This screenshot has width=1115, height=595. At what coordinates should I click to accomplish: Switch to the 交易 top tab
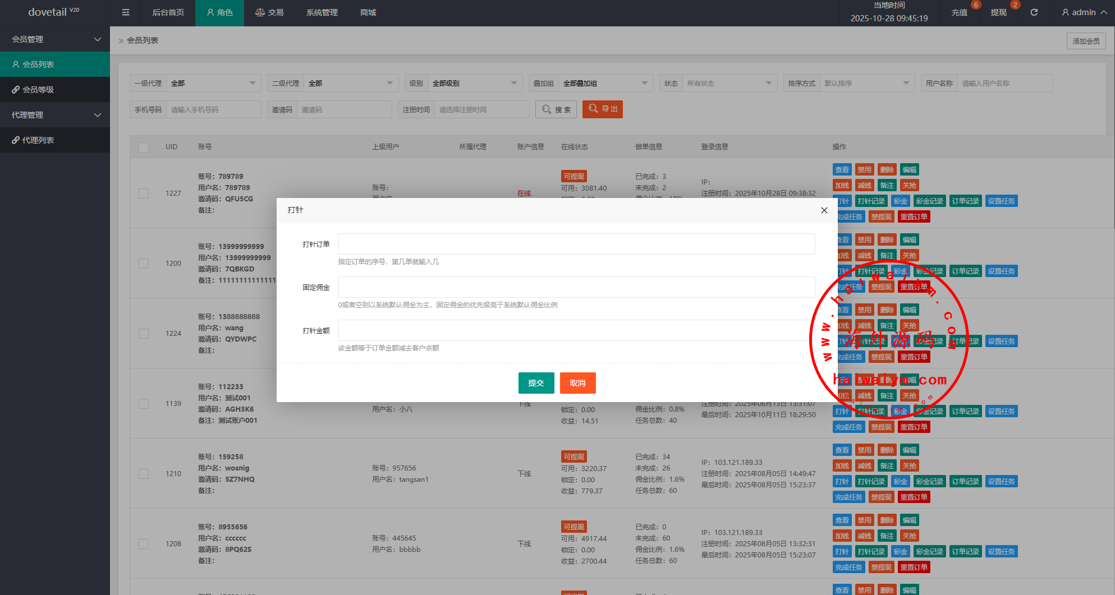[x=269, y=12]
